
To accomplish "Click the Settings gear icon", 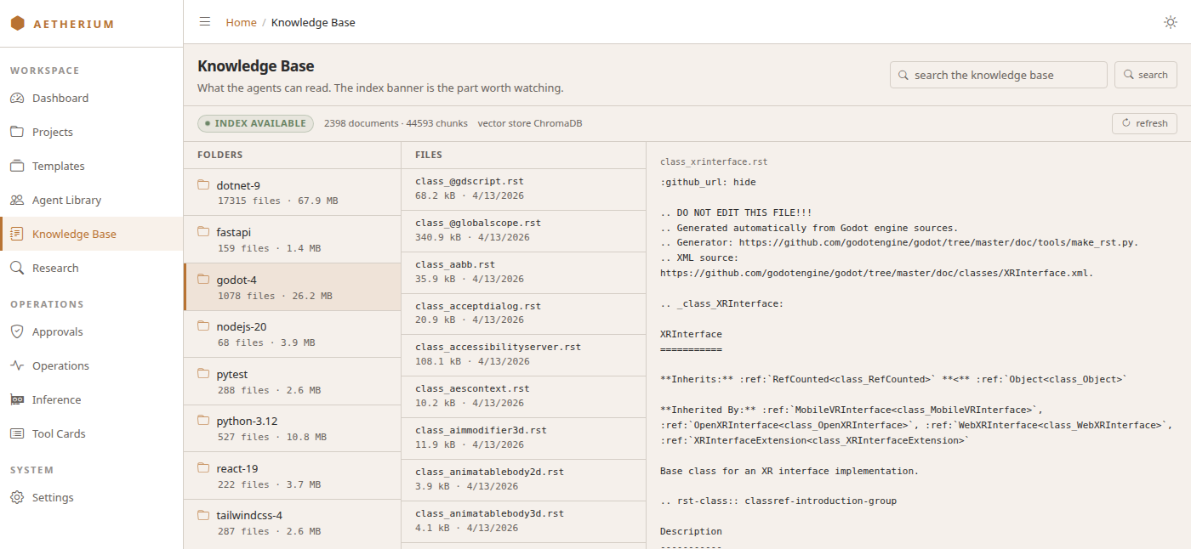I will (17, 497).
